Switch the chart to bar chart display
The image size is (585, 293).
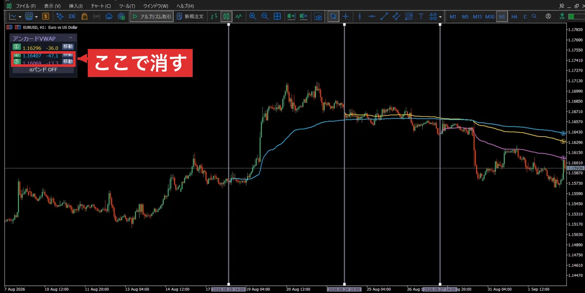[214, 16]
